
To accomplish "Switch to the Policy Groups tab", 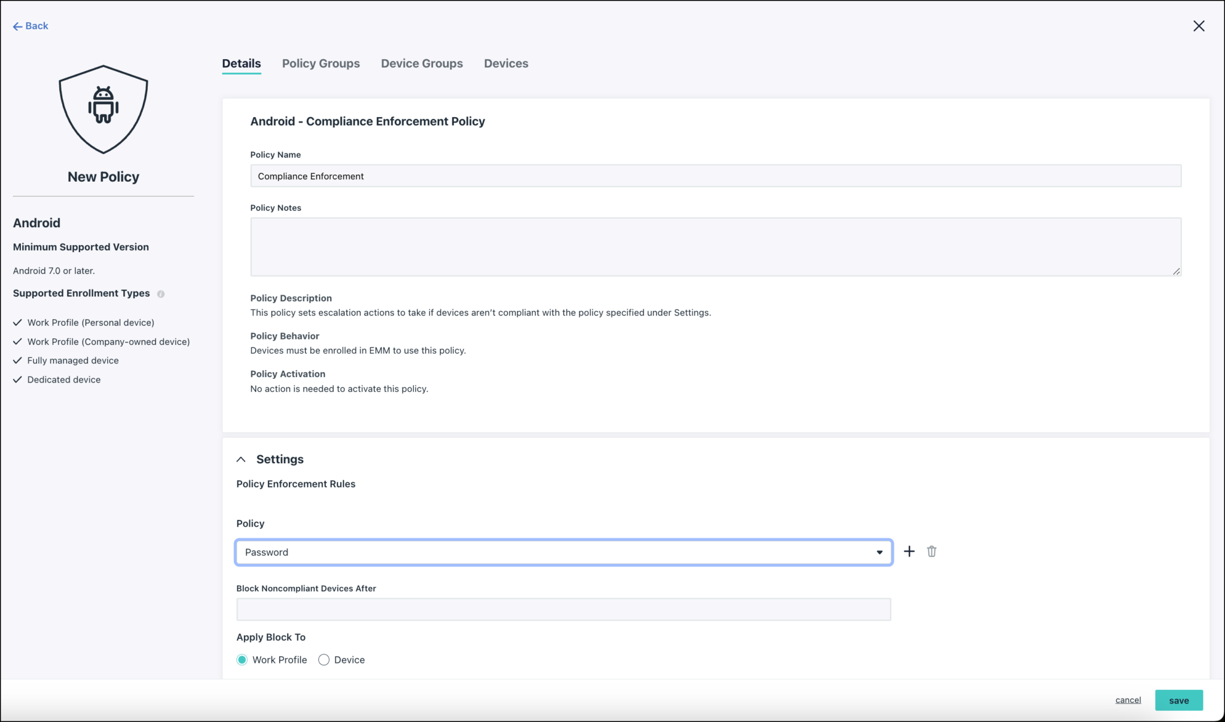I will pos(321,63).
